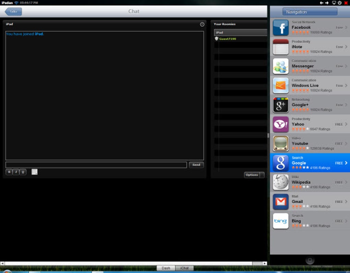
Task: Expand the Gmail row chevron
Action: click(x=346, y=202)
